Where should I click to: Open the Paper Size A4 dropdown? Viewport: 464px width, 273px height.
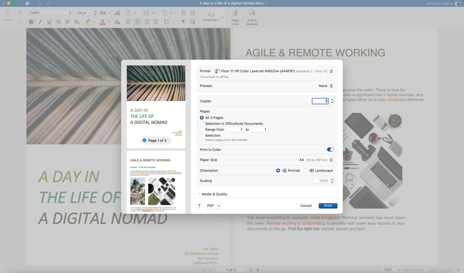click(x=316, y=160)
